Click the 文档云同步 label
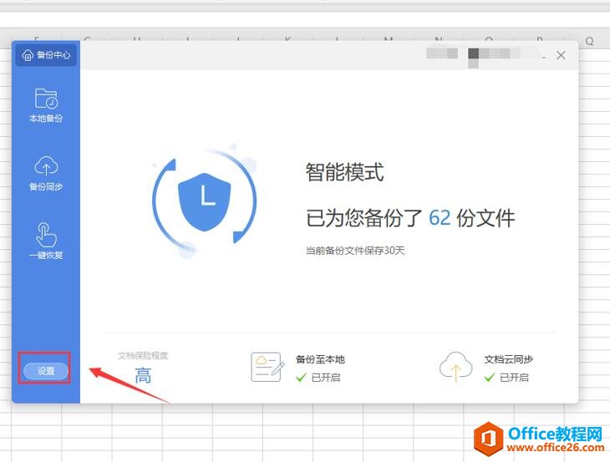610x462 pixels. [508, 359]
